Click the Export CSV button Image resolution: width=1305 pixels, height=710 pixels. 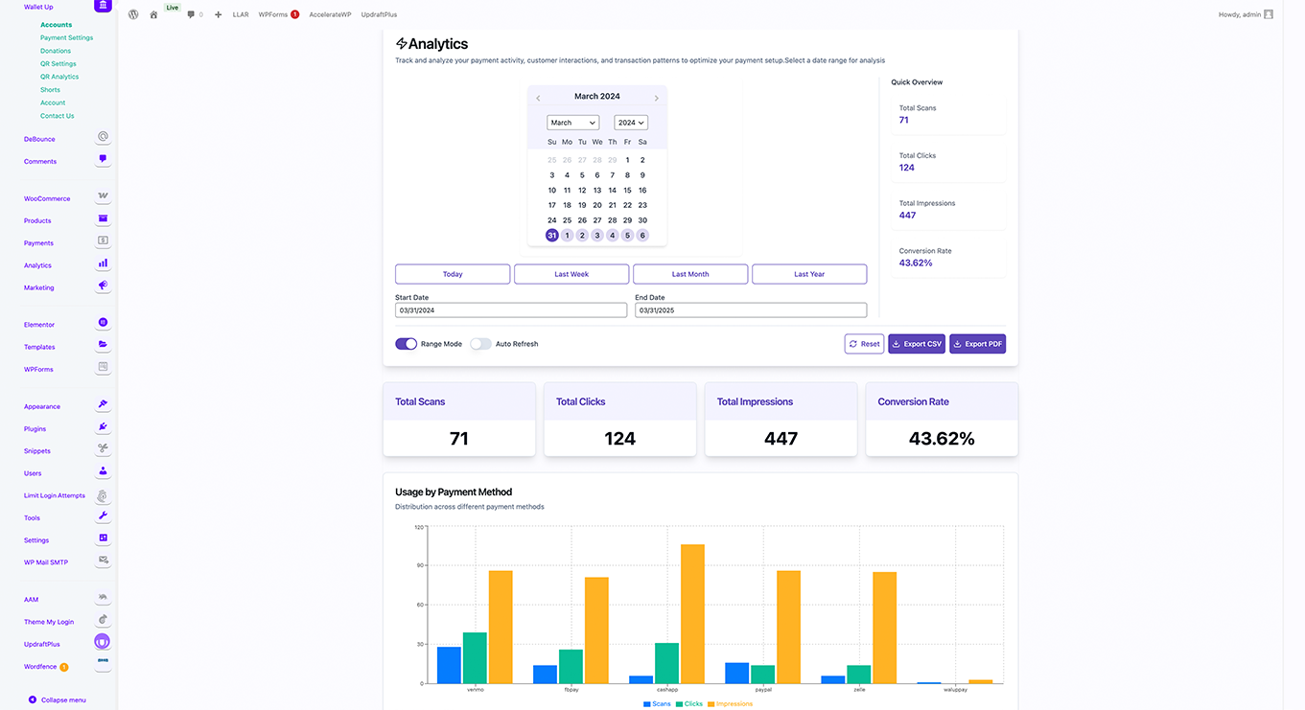[917, 344]
